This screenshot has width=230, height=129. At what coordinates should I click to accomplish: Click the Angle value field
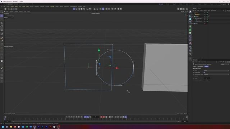coord(207,78)
